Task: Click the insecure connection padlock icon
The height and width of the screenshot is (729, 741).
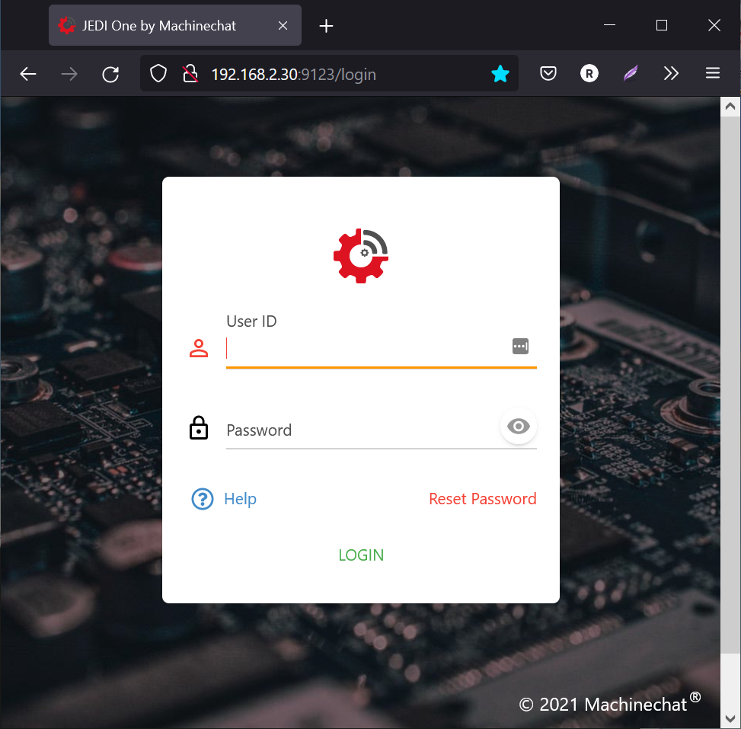Action: point(190,74)
